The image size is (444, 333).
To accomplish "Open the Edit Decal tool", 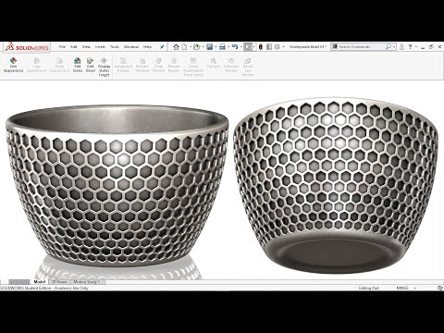I will (90, 65).
